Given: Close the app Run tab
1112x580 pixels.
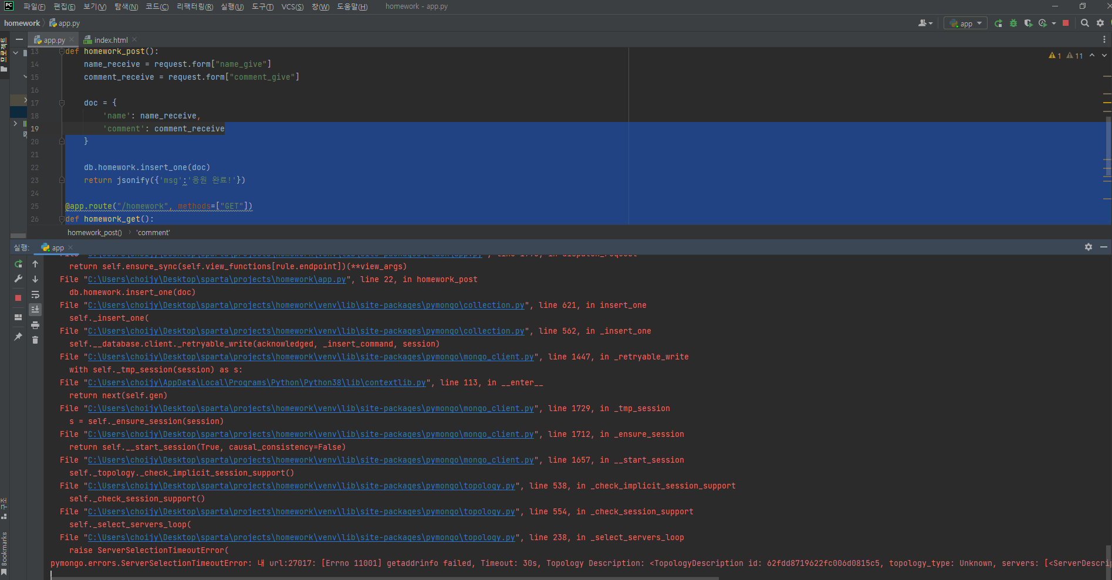Looking at the screenshot, I should (70, 247).
